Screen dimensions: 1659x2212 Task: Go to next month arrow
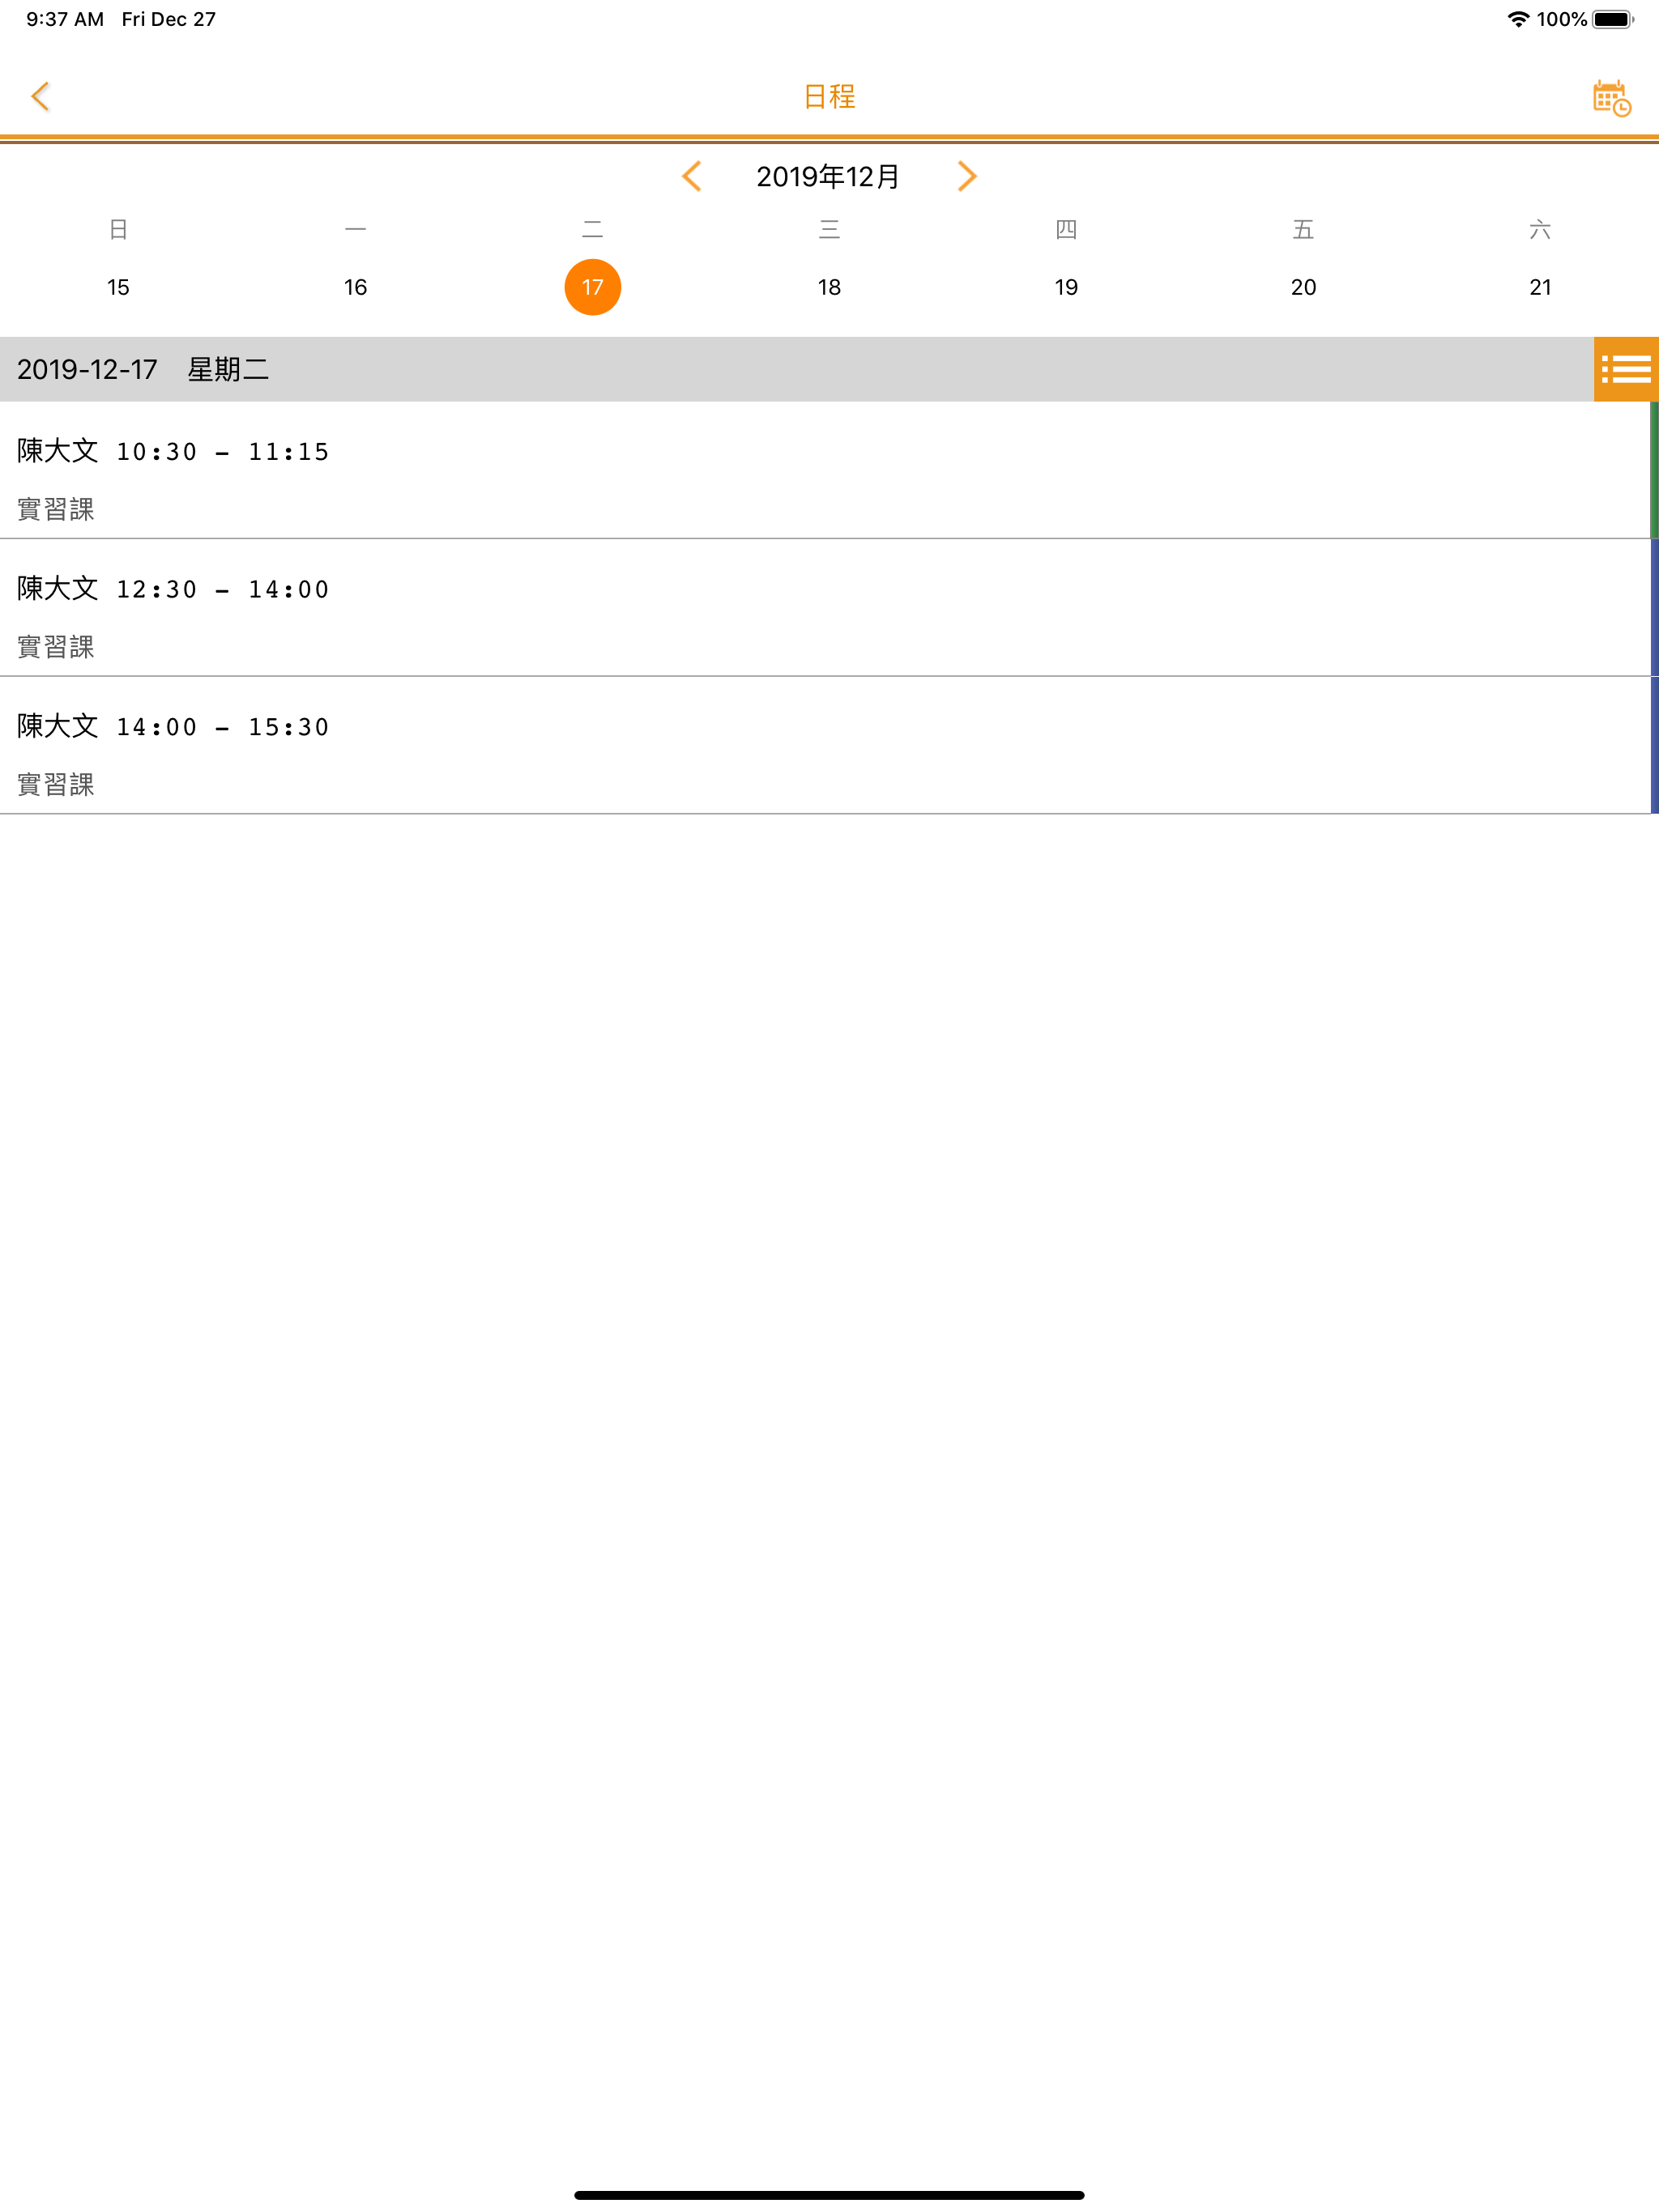click(x=966, y=176)
